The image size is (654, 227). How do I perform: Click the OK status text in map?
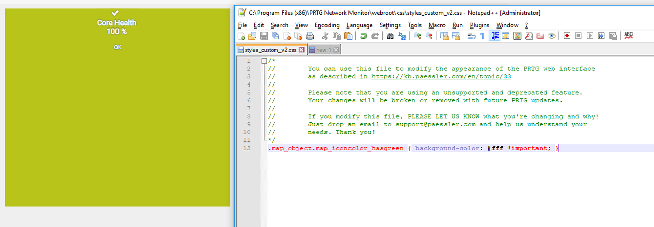click(x=118, y=47)
